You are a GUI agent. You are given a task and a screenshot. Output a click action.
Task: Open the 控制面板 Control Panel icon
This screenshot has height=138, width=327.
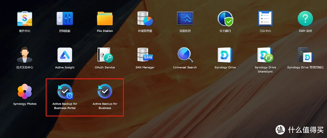pos(65,19)
